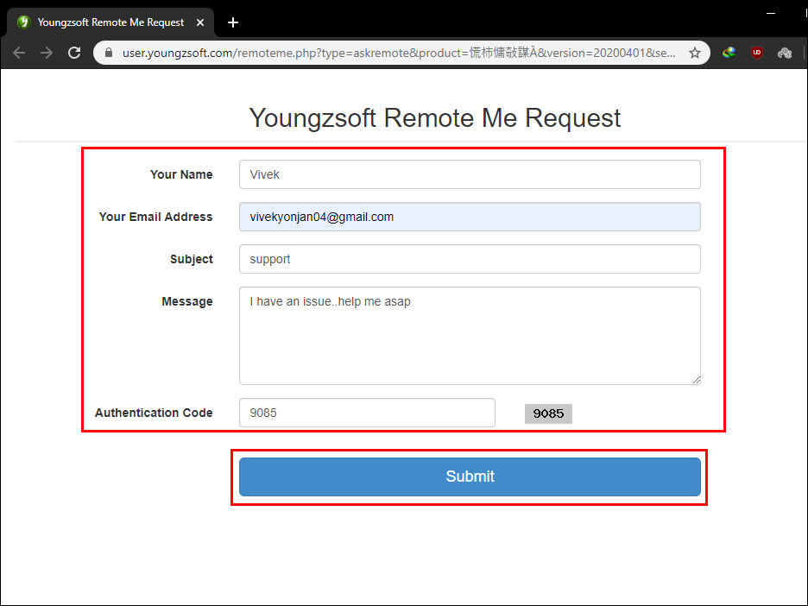Click the forward navigation arrow
Screen dimensions: 808x606
(47, 52)
